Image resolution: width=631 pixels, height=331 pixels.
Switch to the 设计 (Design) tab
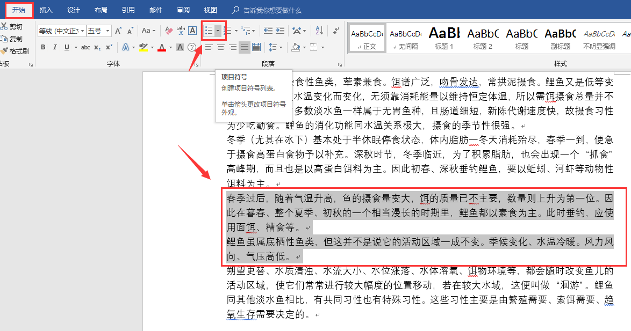coord(73,10)
